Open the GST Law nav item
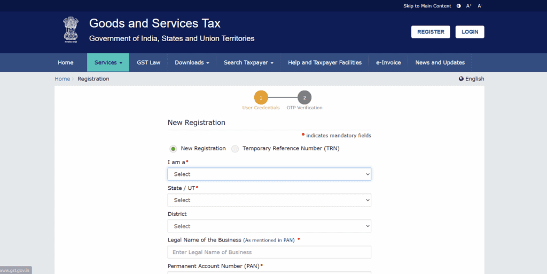This screenshot has width=547, height=274. [149, 63]
